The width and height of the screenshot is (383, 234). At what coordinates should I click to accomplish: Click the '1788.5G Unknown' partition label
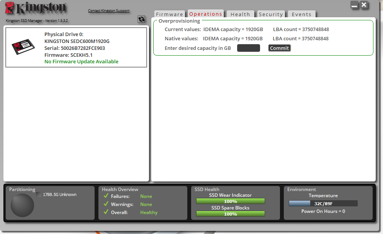60,194
